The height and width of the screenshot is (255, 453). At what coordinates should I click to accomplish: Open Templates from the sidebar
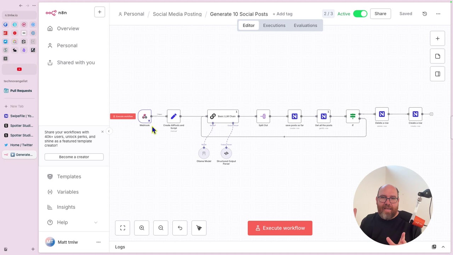tap(69, 176)
